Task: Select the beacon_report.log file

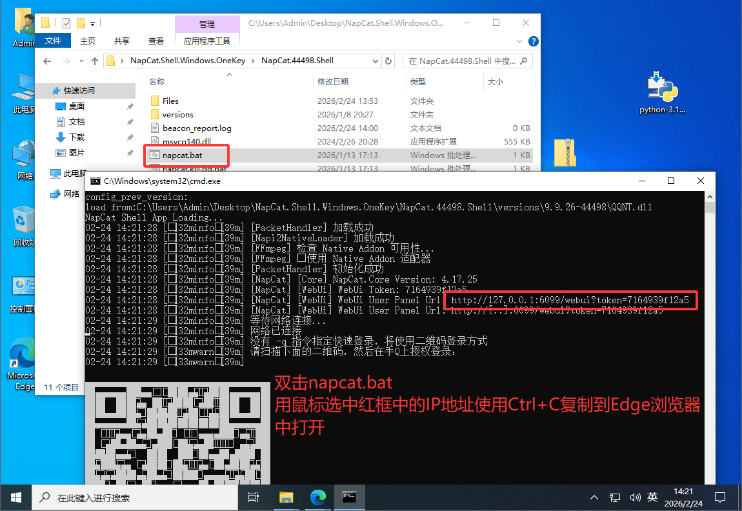Action: click(340, 128)
